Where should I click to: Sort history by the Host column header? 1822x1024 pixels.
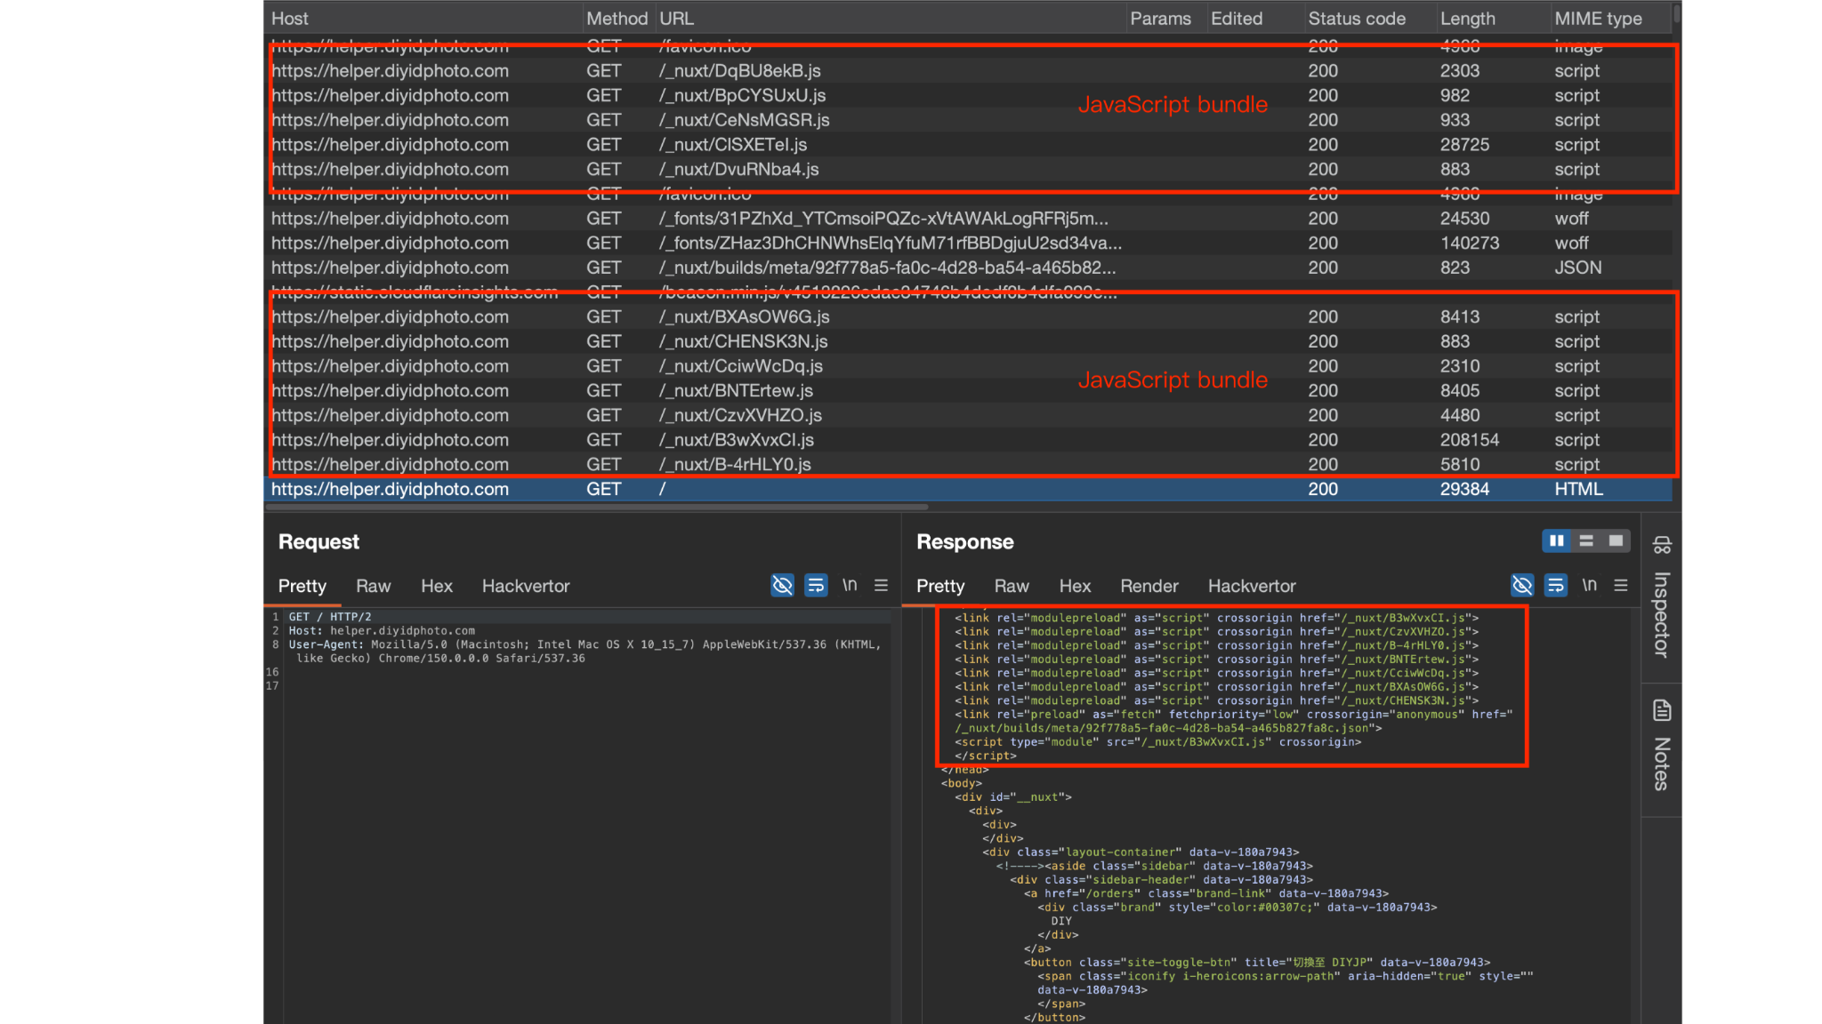423,19
